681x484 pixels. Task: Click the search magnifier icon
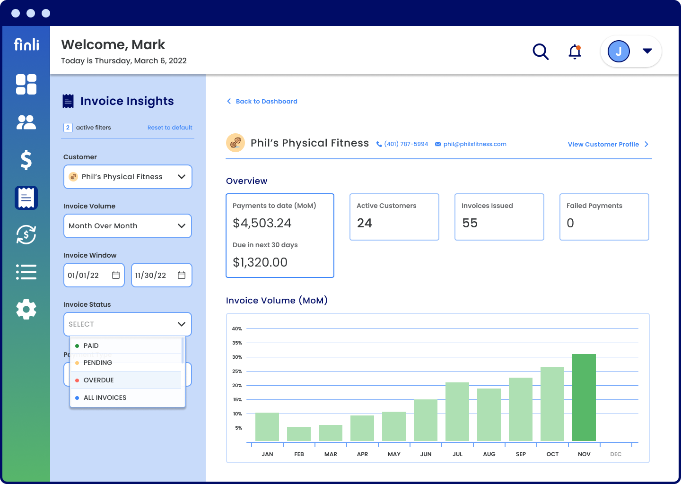pos(541,52)
